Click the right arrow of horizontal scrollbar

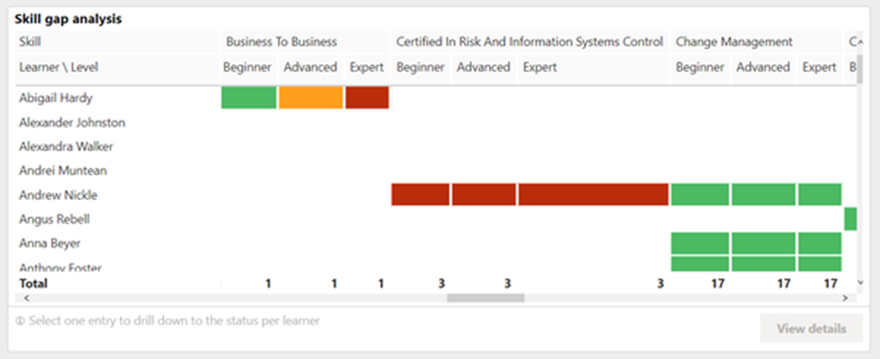point(845,299)
